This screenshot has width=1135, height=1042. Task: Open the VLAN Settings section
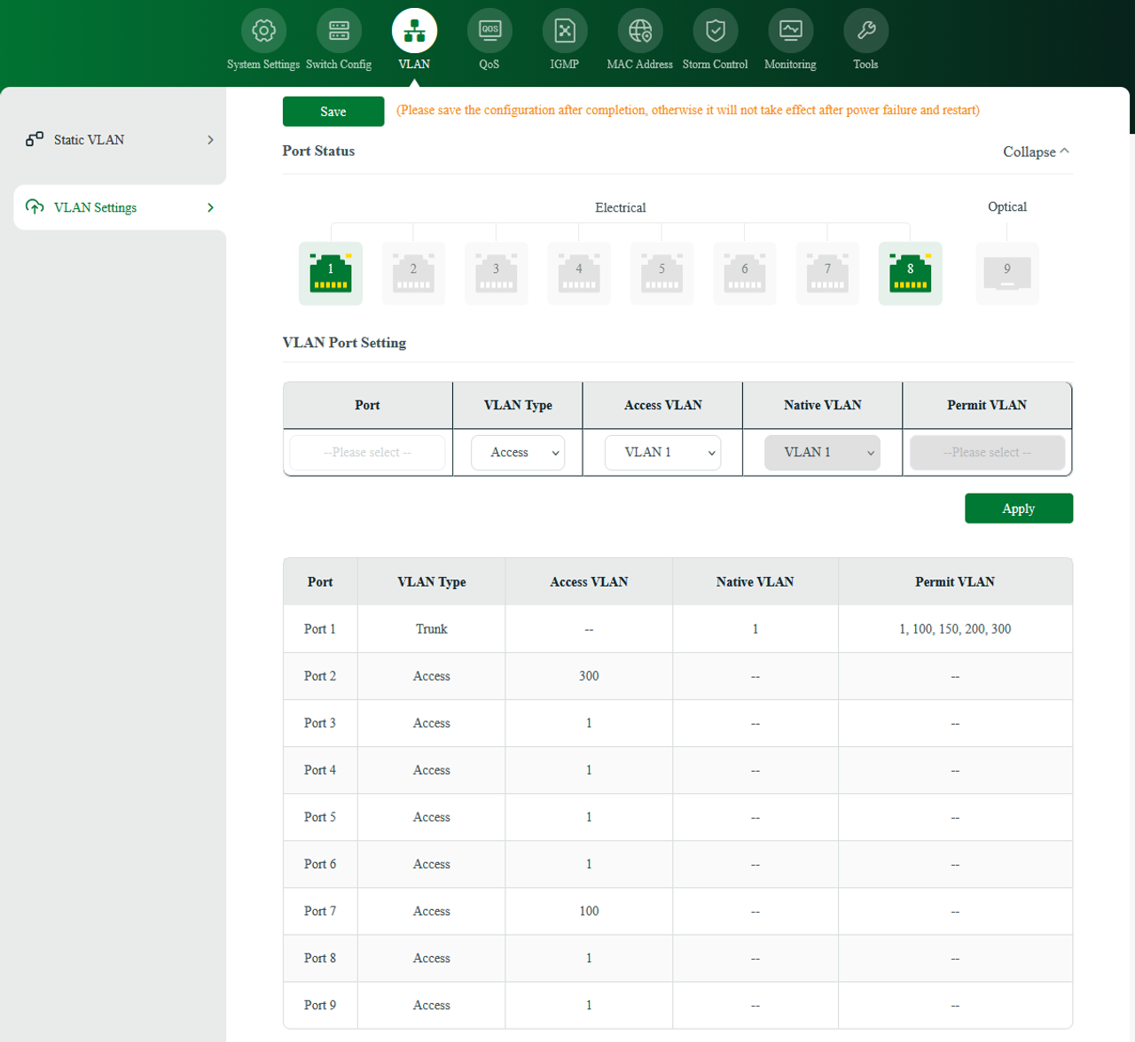[93, 206]
